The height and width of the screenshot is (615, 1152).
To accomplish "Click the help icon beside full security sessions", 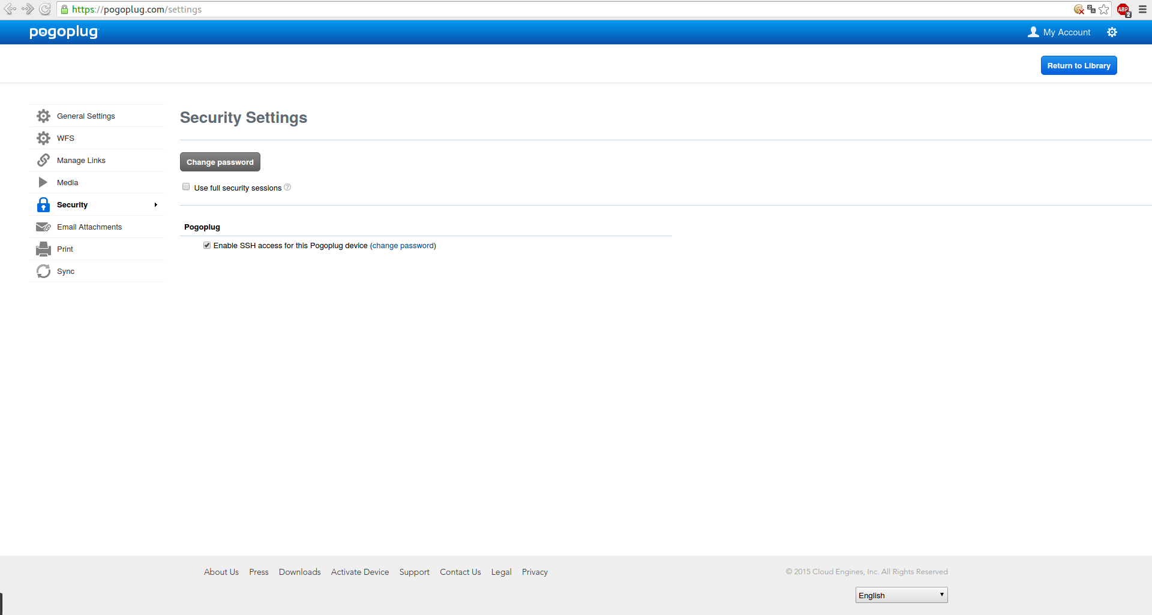I will point(287,187).
